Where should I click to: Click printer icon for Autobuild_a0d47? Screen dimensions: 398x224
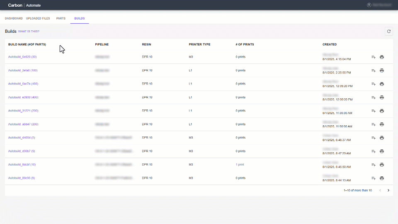[382, 124]
